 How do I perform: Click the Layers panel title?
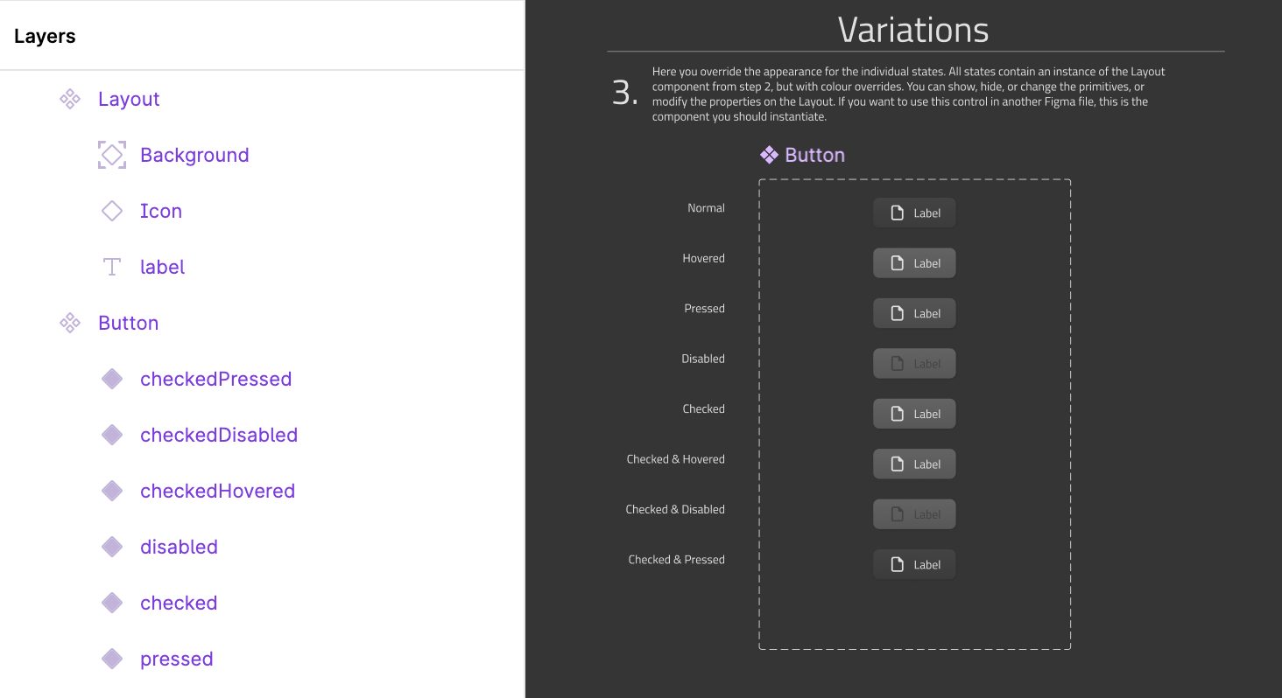(x=44, y=36)
